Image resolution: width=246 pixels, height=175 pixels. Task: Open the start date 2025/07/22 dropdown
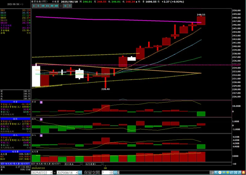(x=51, y=173)
